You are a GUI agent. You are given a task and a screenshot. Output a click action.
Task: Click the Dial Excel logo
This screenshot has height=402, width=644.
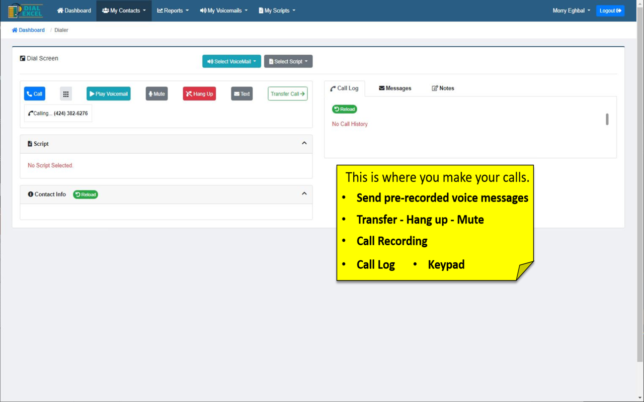pyautogui.click(x=26, y=11)
